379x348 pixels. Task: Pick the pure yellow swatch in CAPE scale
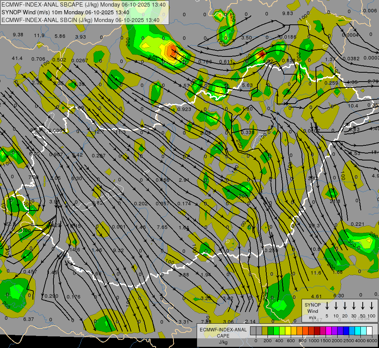coord(288,331)
